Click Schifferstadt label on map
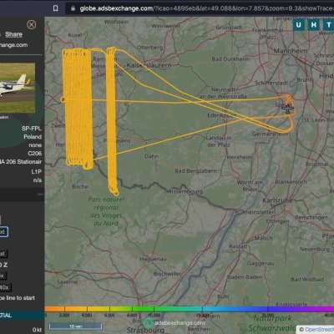Viewport: 334px width, 334px height. coord(271,83)
